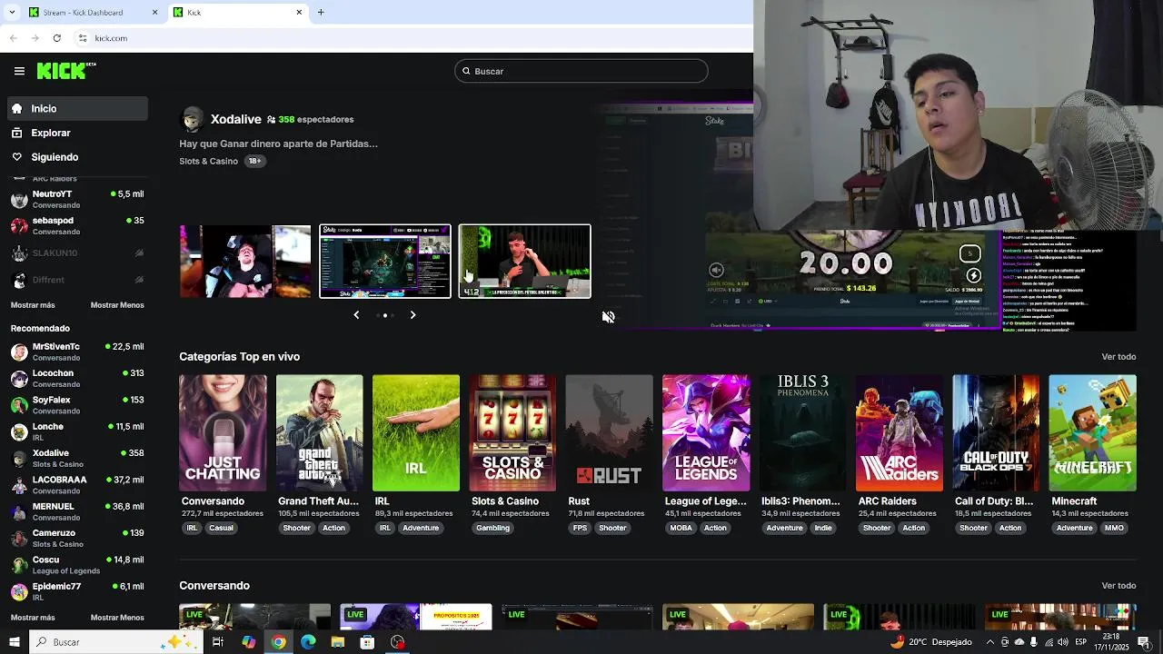
Task: Open the Explorar sidebar item
Action: pyautogui.click(x=77, y=133)
